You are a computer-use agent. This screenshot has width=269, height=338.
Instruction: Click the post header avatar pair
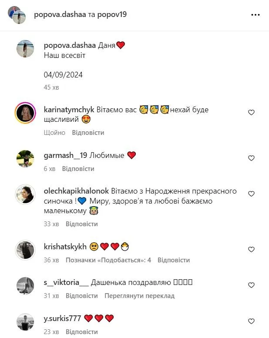tap(17, 15)
